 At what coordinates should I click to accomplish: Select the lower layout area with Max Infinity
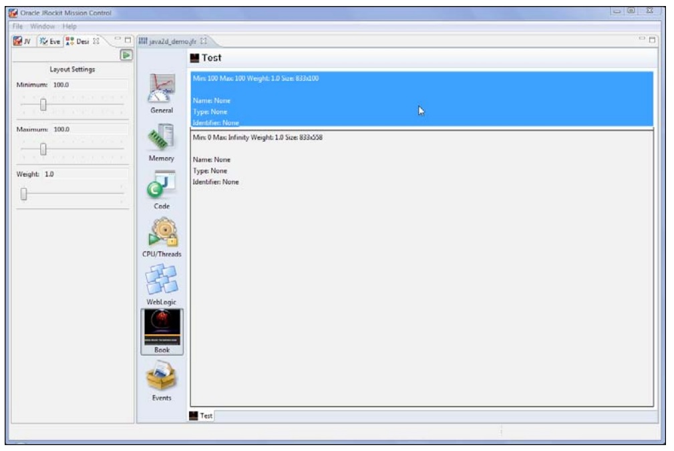point(421,267)
